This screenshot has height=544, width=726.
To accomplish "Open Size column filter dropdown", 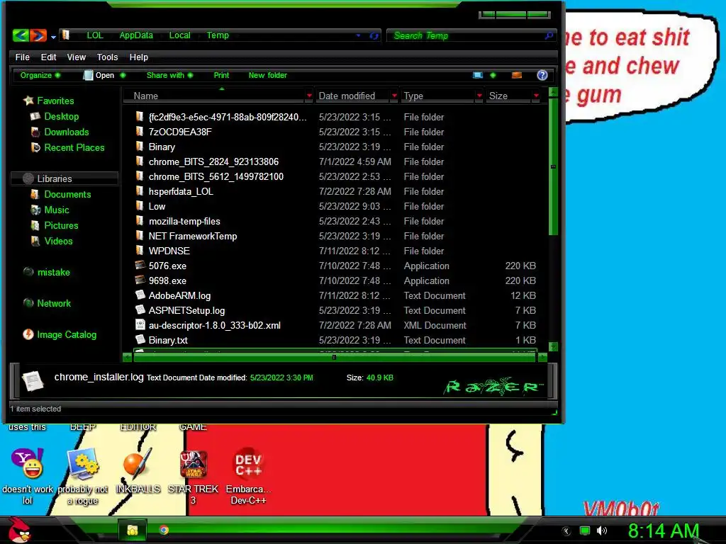I will 536,96.
